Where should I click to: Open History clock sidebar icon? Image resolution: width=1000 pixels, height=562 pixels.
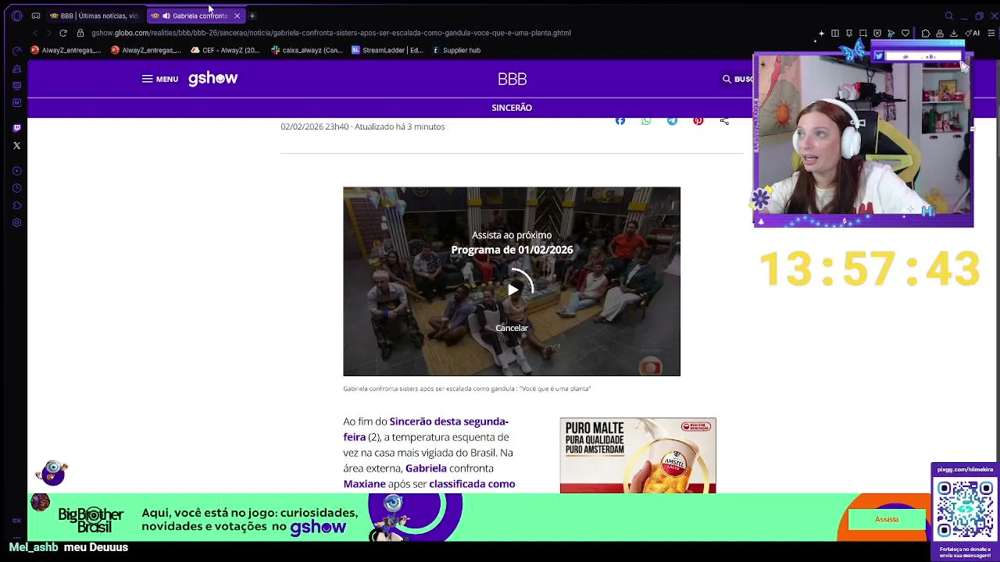[17, 188]
